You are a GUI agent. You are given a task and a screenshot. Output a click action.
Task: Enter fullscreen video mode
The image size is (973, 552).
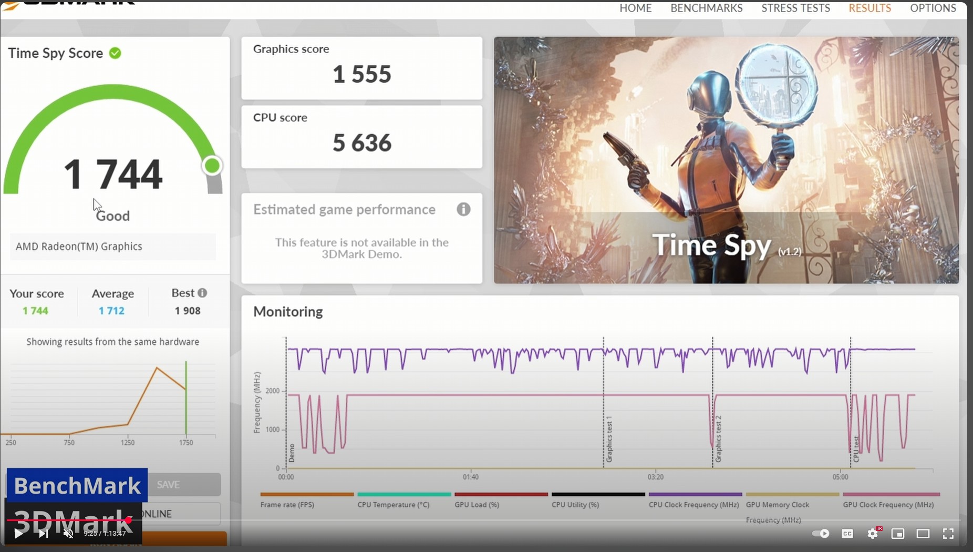click(948, 534)
